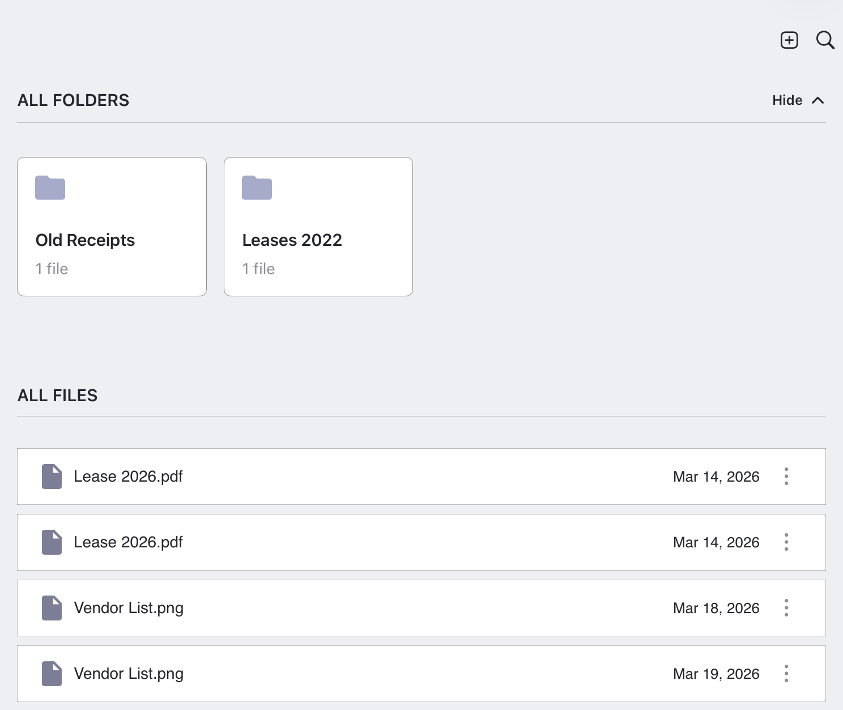
Task: Select the last Vendor List.png document icon
Action: [x=51, y=674]
